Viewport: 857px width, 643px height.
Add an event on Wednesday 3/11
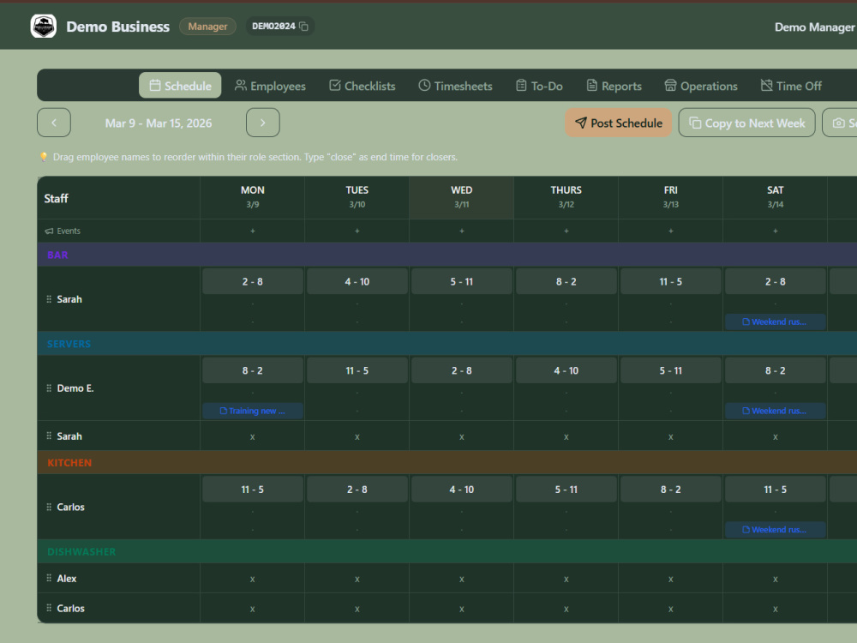462,231
